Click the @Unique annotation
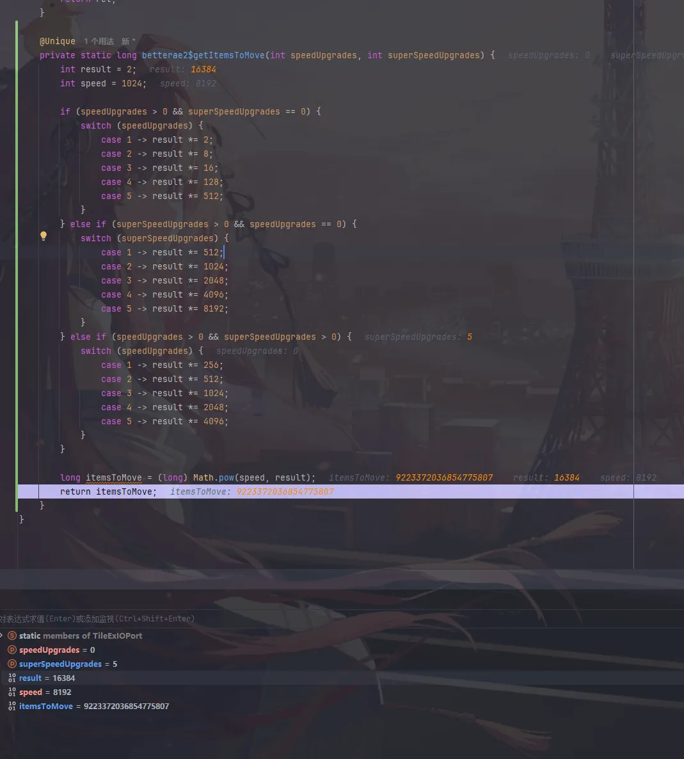Screen dimensions: 684x759 click(x=57, y=41)
